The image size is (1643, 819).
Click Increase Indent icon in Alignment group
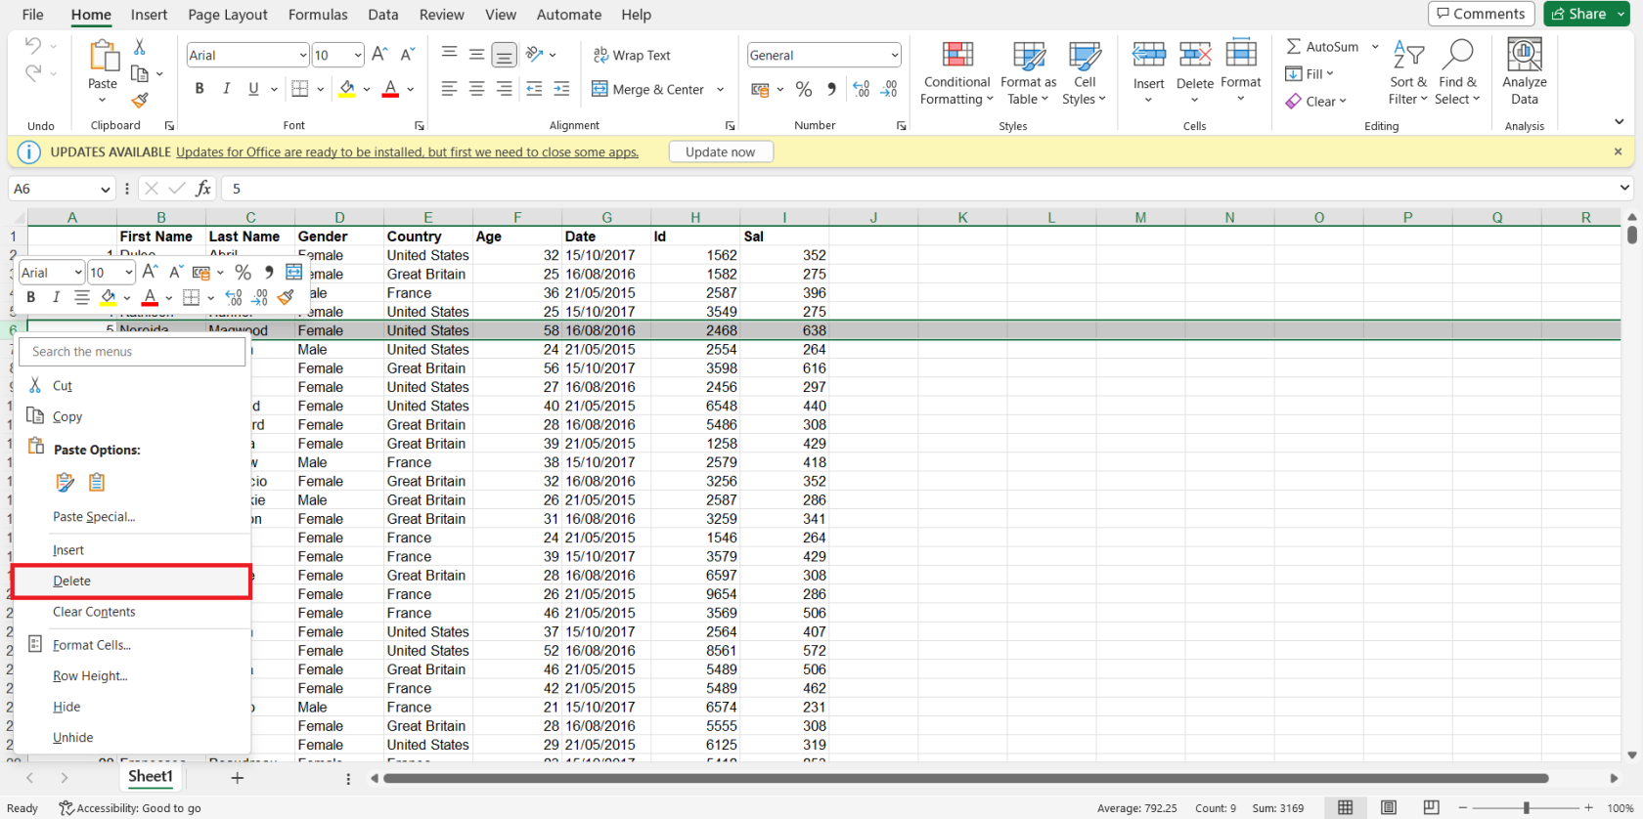[x=561, y=89]
